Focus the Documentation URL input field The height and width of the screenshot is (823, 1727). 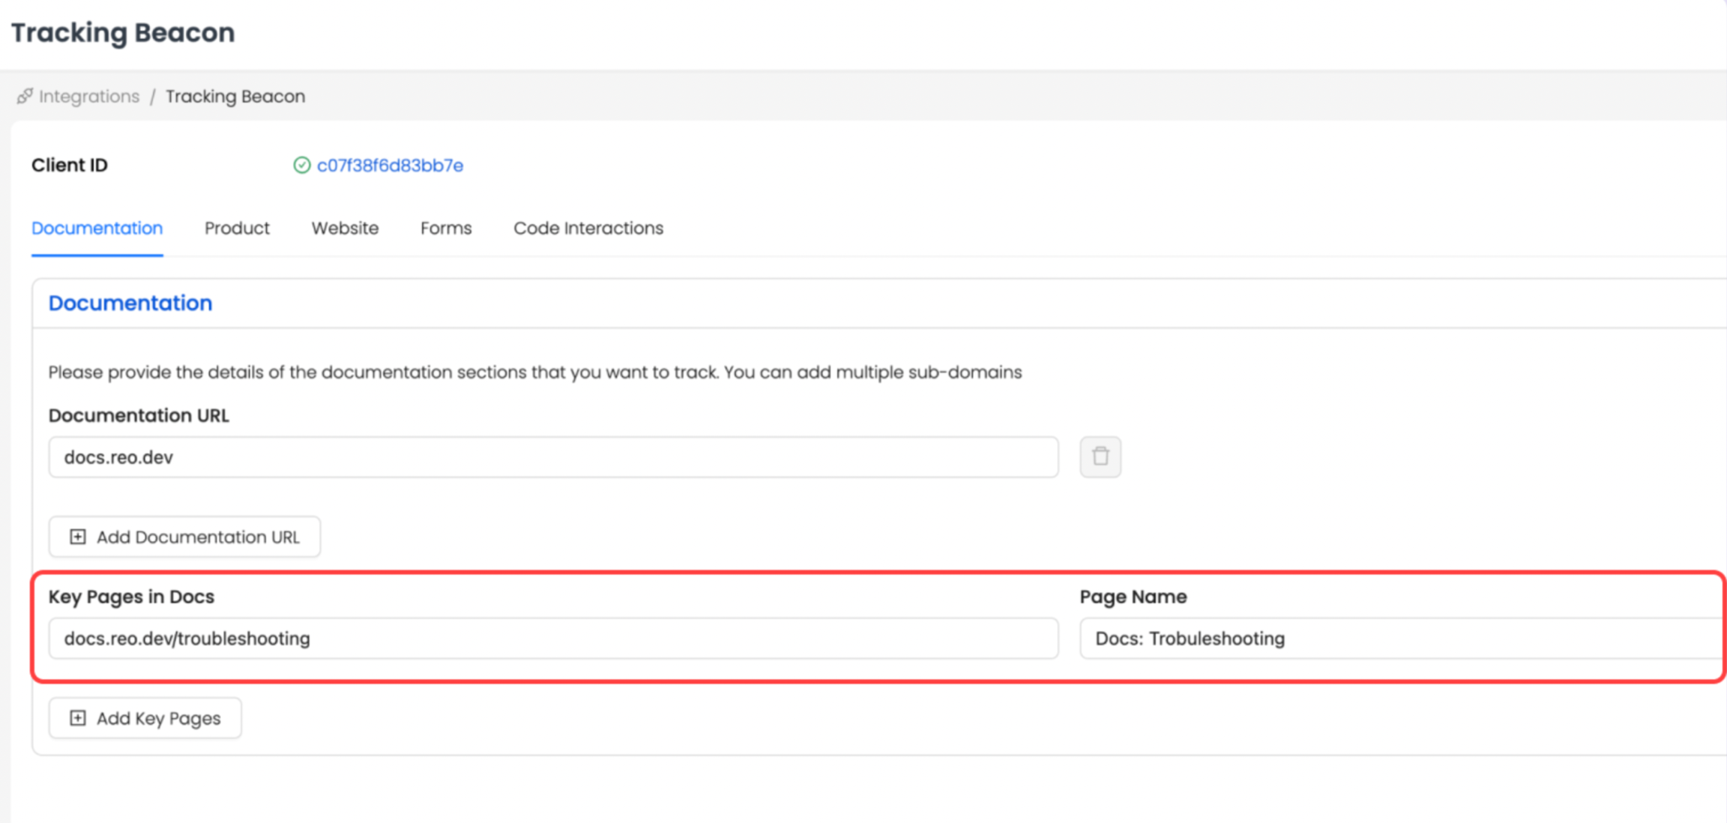coord(553,457)
